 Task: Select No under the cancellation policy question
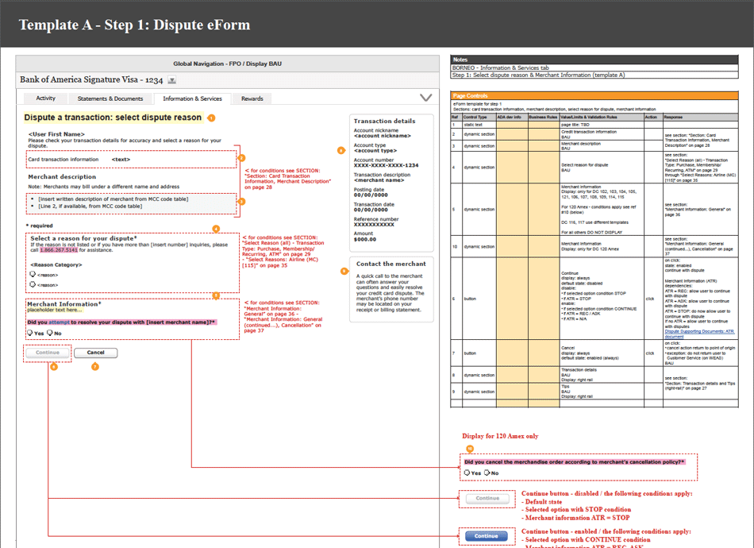pos(487,473)
